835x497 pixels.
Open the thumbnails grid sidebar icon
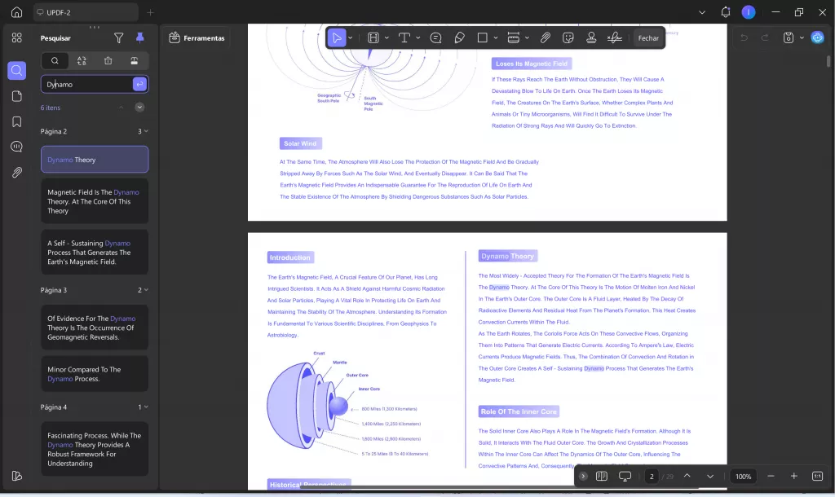pos(16,37)
